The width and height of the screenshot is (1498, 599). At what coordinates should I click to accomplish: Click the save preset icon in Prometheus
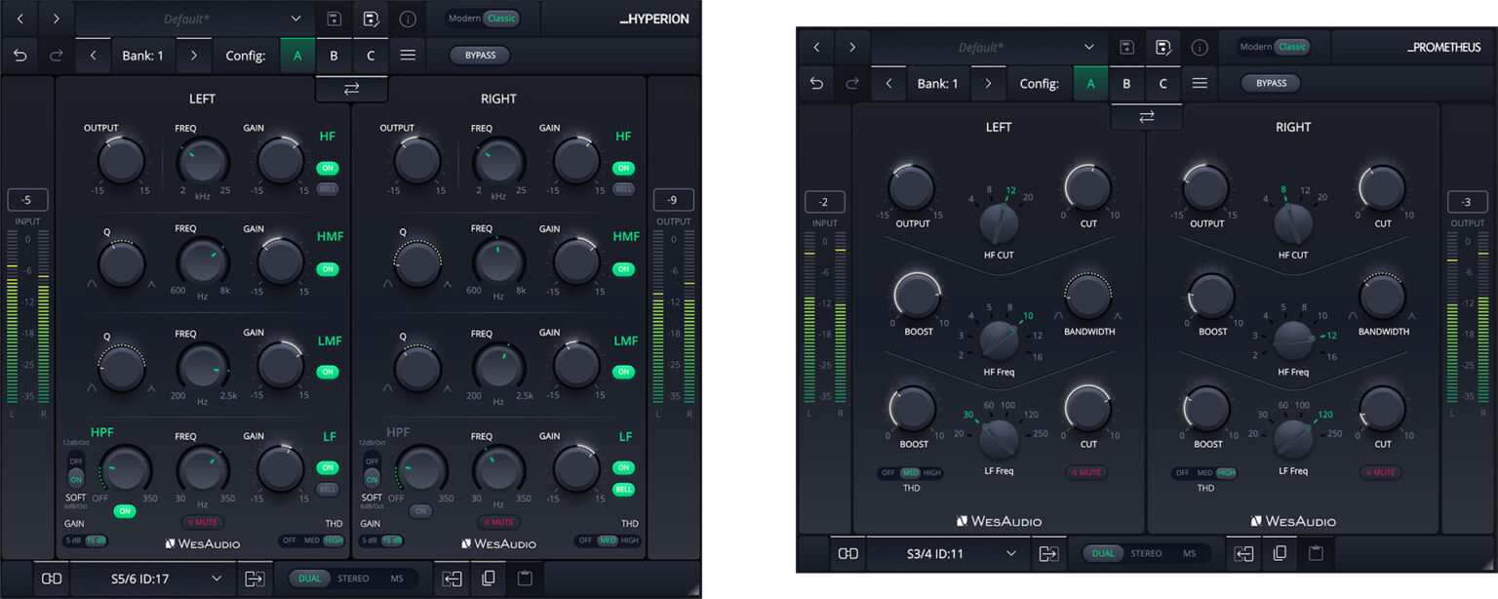click(x=1126, y=47)
